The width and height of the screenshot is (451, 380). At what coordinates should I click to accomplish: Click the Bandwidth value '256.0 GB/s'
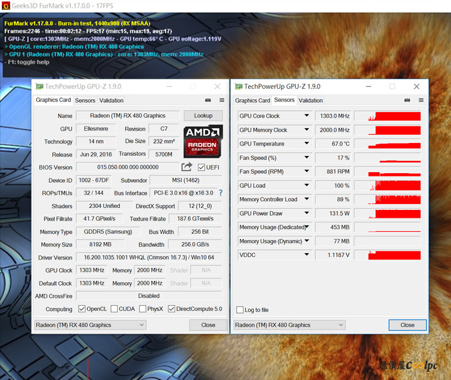click(195, 244)
